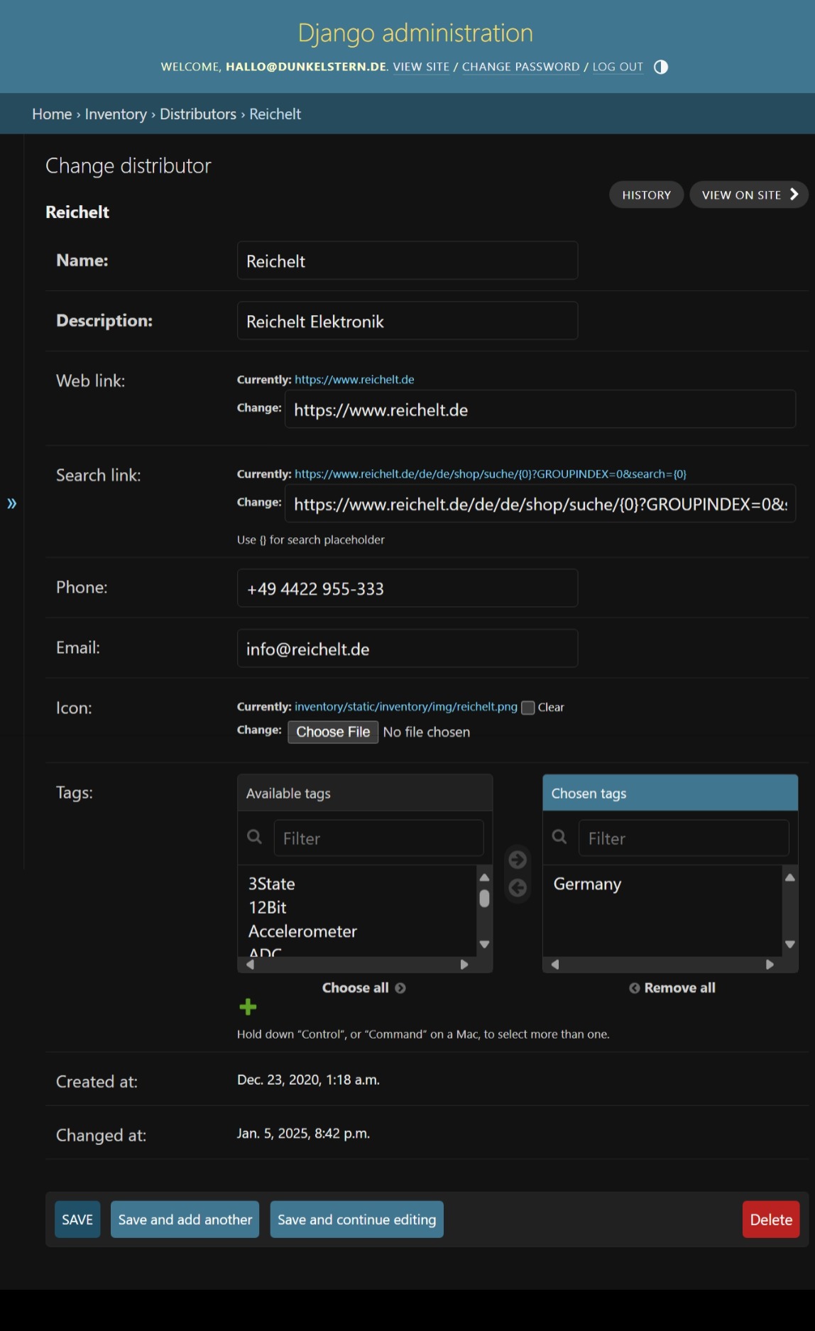Log out of Django administration
This screenshot has height=1331, width=815.
click(x=618, y=67)
